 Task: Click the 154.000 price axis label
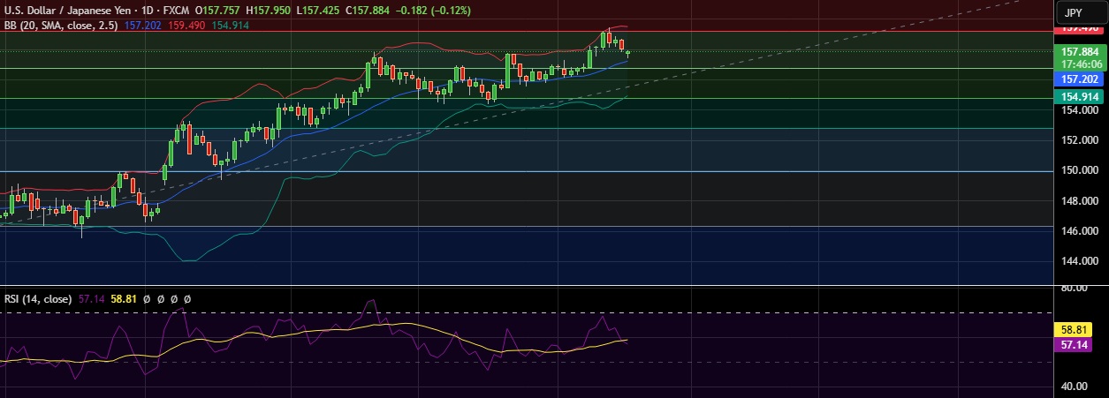[x=1080, y=110]
